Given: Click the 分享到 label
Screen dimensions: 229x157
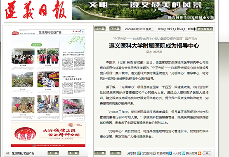Looking at the screenshot, I should point(132,153).
